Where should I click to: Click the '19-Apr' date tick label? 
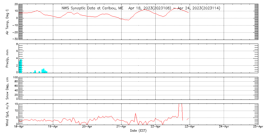click(53, 127)
